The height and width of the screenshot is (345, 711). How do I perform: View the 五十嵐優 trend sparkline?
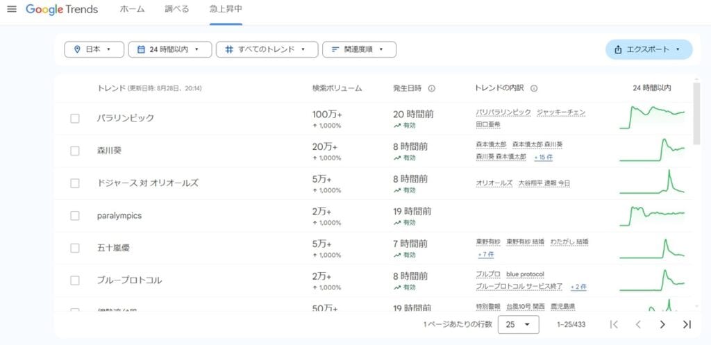tap(651, 248)
